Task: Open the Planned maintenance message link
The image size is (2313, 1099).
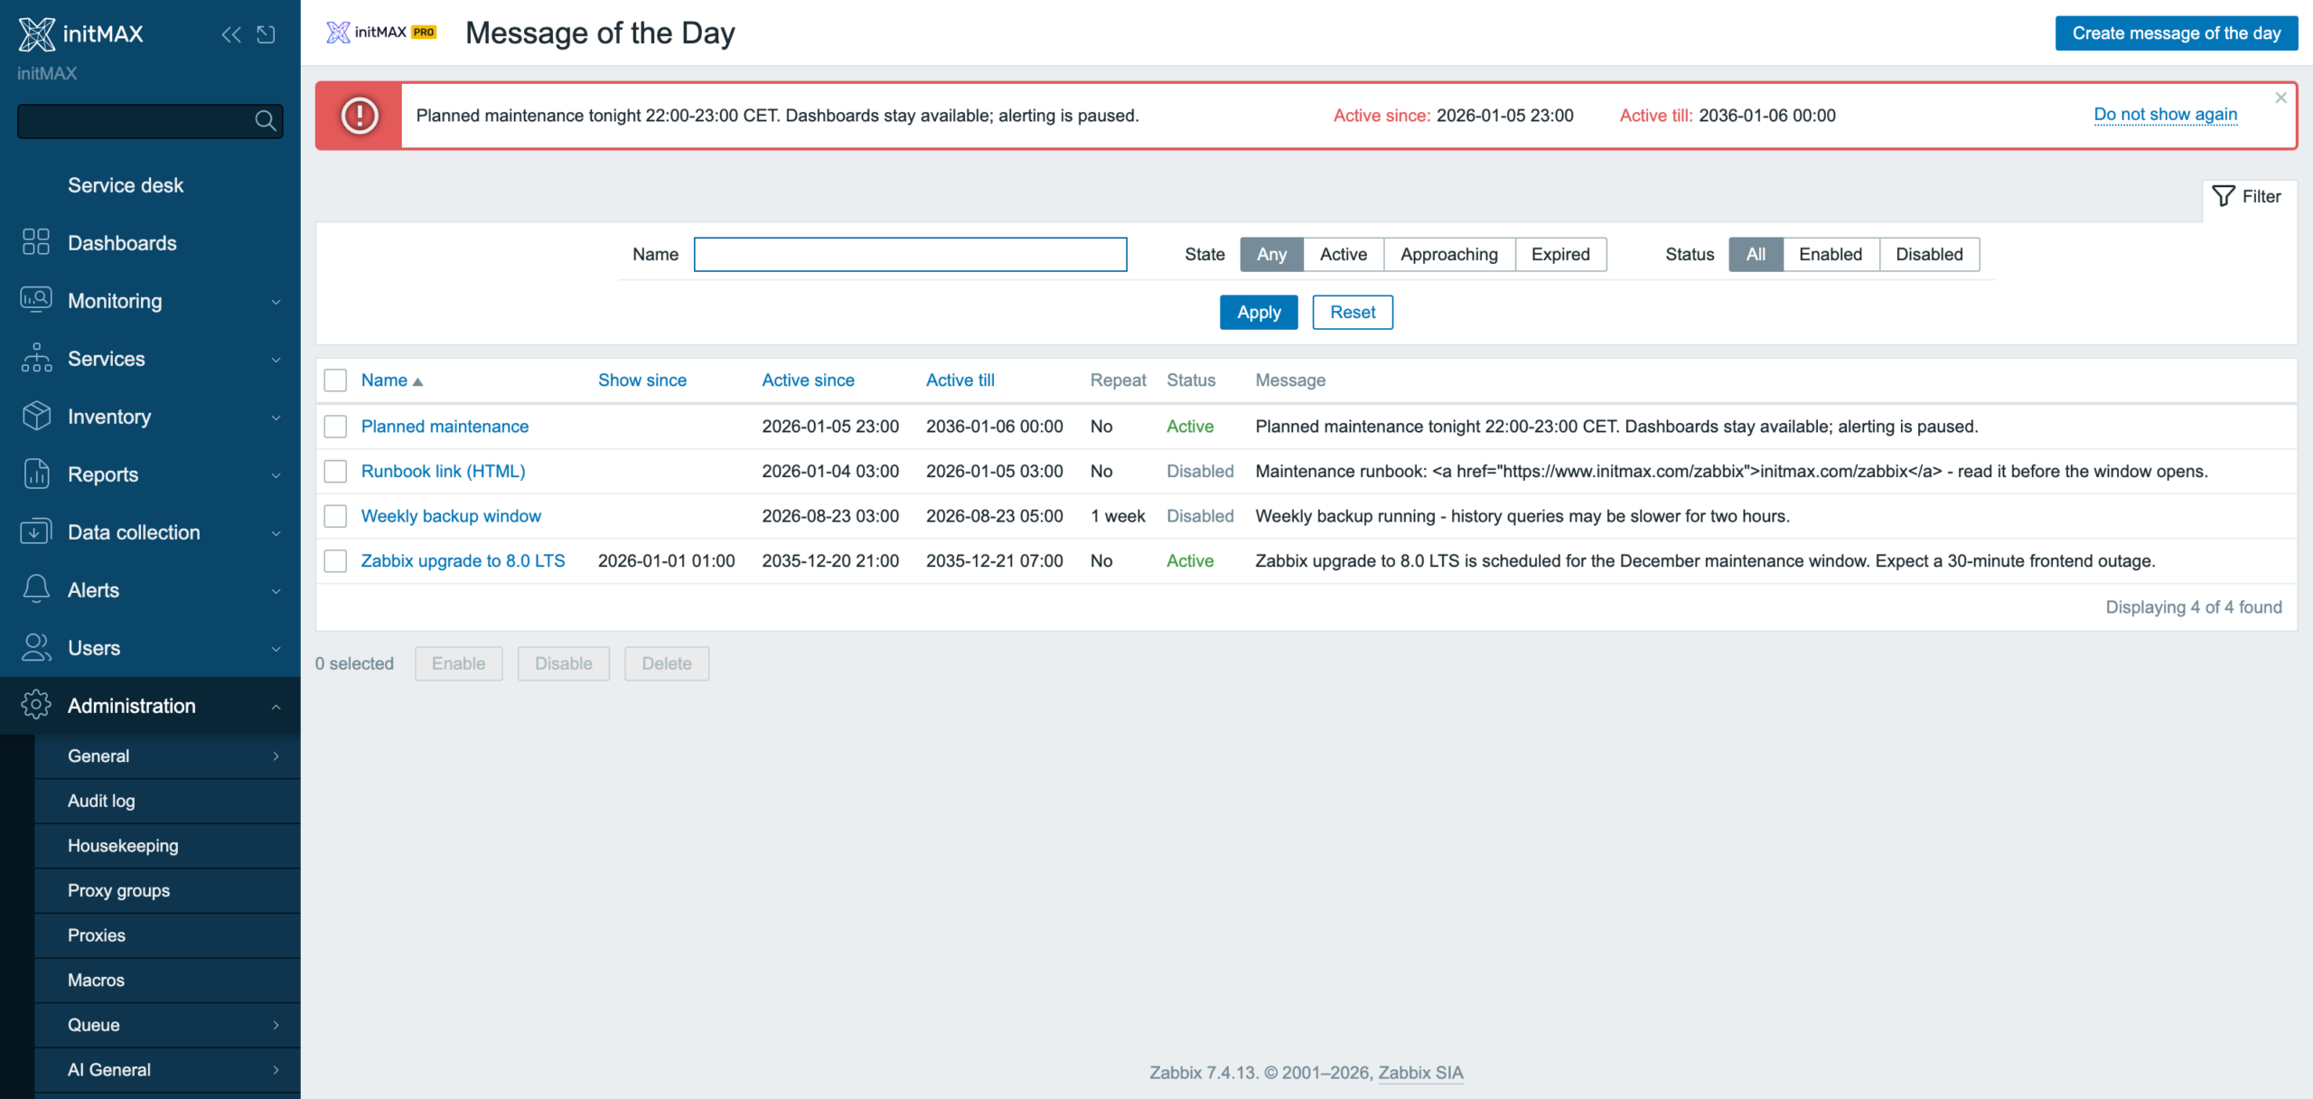Action: (x=445, y=427)
